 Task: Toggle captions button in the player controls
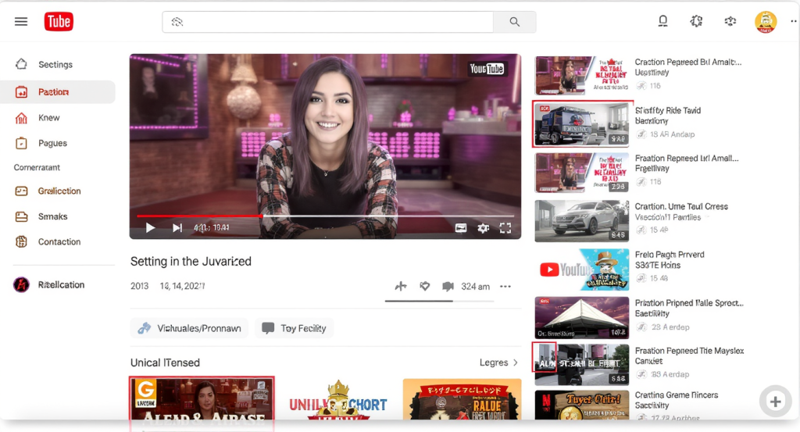(x=461, y=228)
